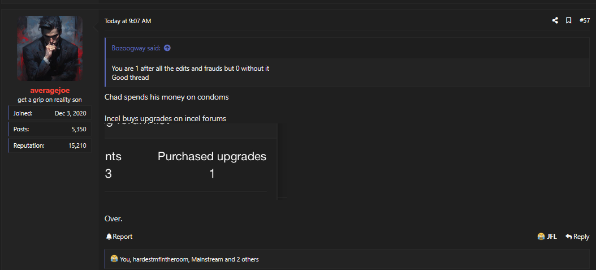596x270 pixels.
Task: Click the bell icon beside Report
Action: [109, 237]
